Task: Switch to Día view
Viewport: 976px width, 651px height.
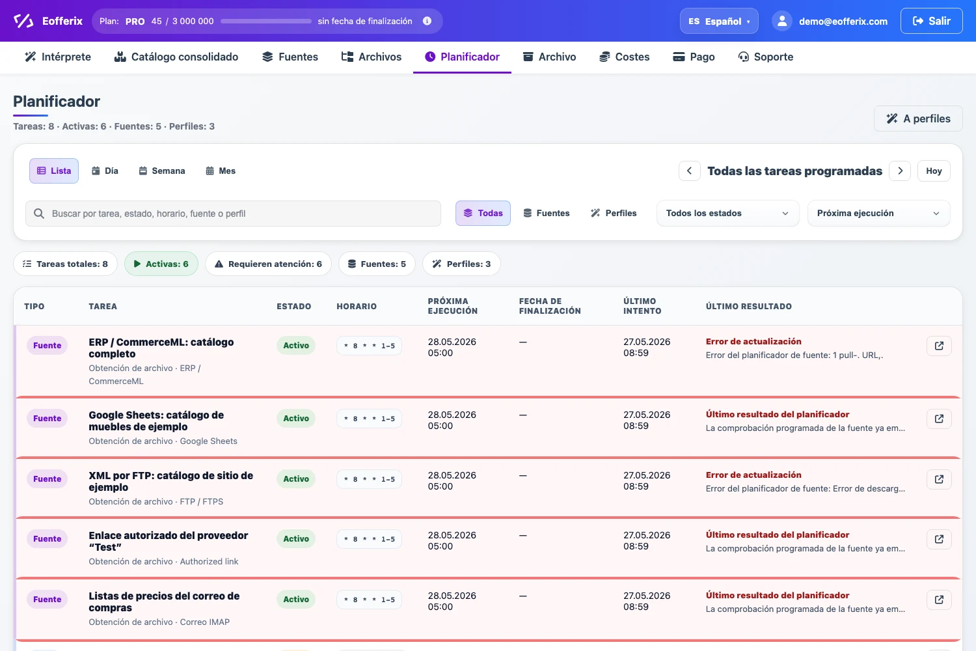Action: [105, 171]
